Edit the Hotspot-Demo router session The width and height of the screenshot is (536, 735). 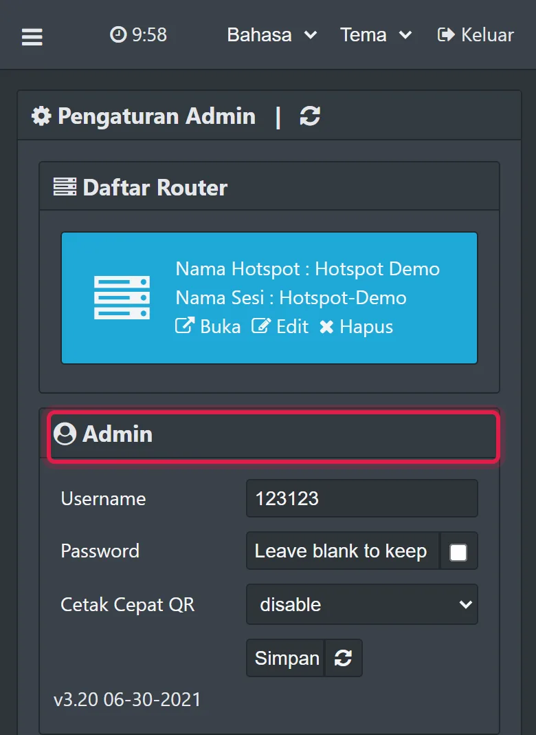tap(280, 326)
